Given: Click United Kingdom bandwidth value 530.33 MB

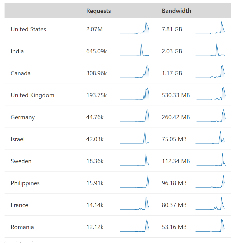Looking at the screenshot, I should tap(176, 95).
